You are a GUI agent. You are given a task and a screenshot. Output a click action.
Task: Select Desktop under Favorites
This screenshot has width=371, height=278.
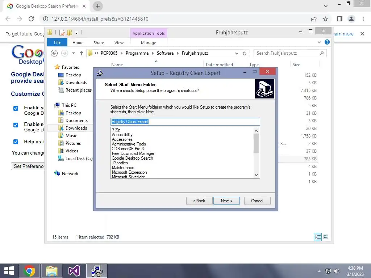click(73, 75)
